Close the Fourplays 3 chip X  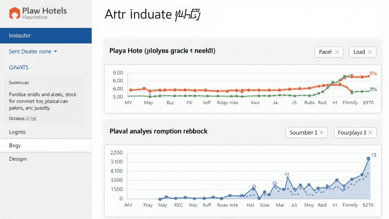click(x=370, y=133)
